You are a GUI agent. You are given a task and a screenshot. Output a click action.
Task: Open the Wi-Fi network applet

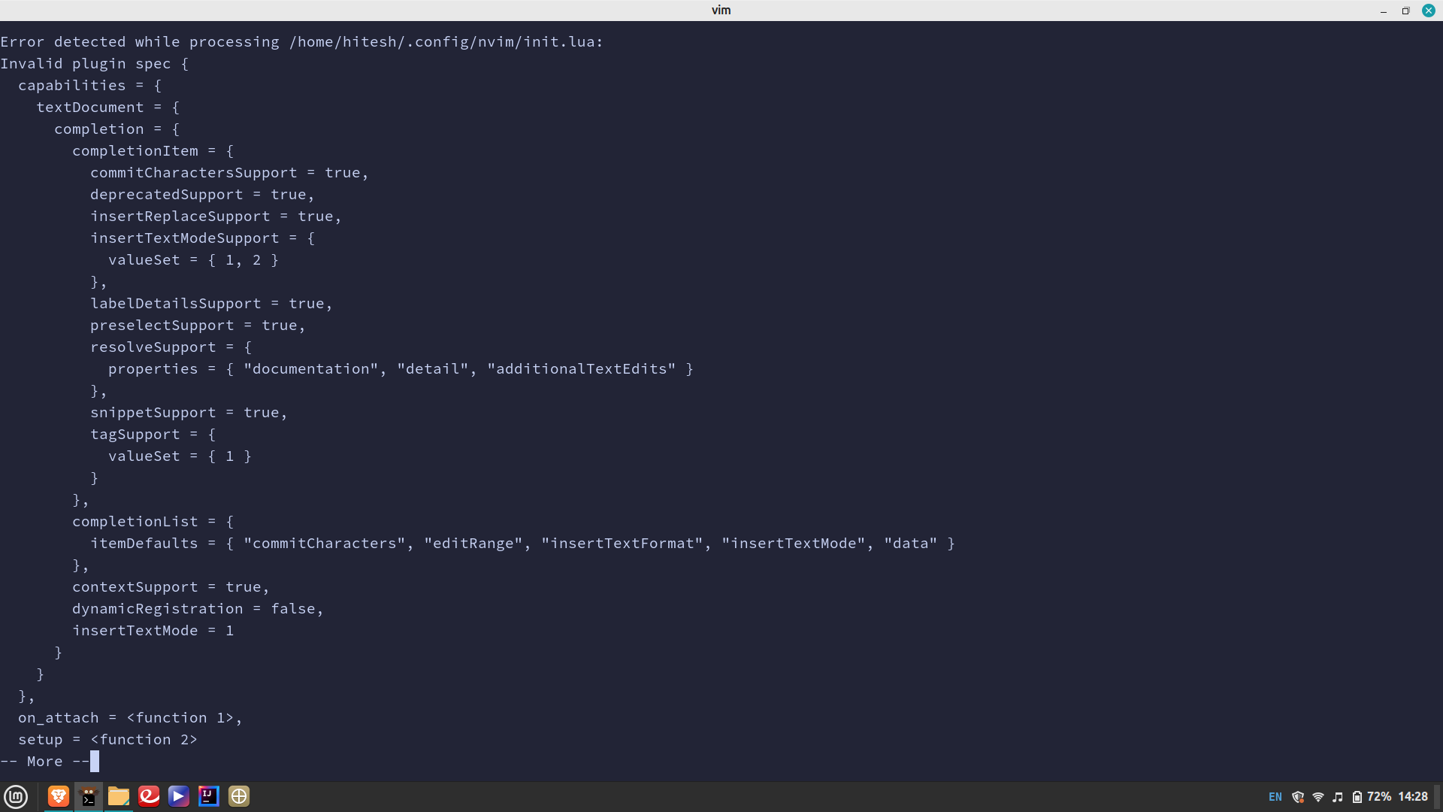(1317, 796)
